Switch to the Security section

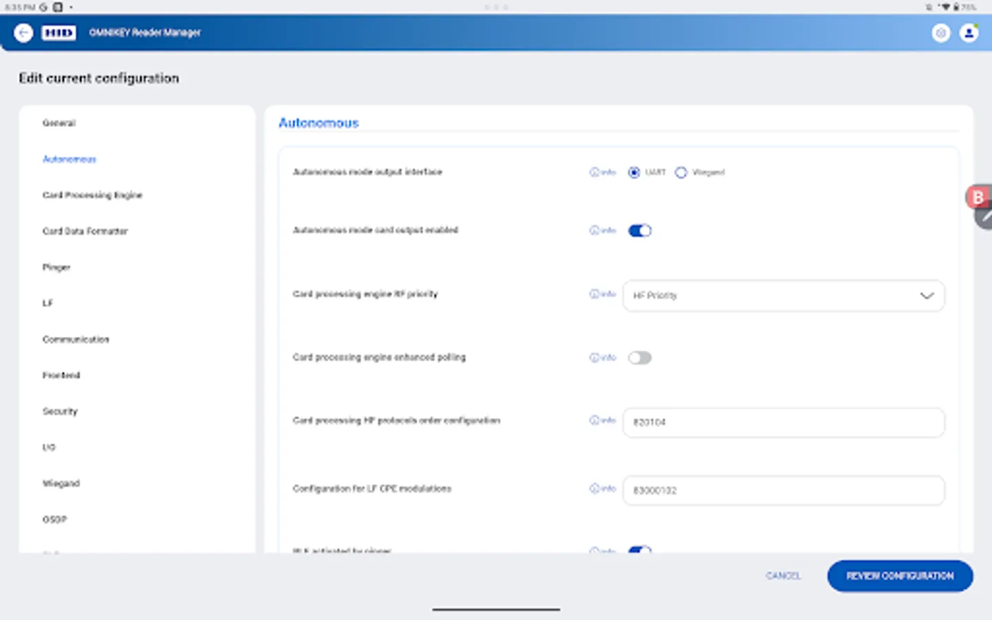pyautogui.click(x=60, y=411)
